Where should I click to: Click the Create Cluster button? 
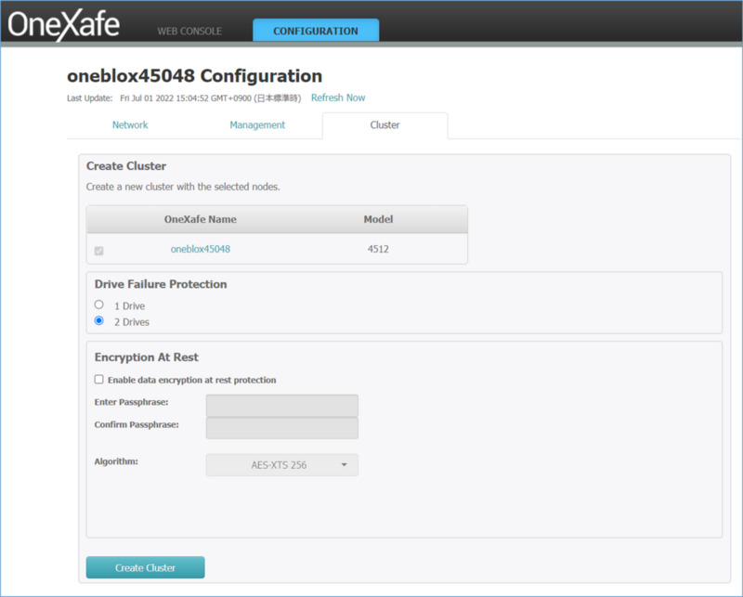tap(145, 567)
